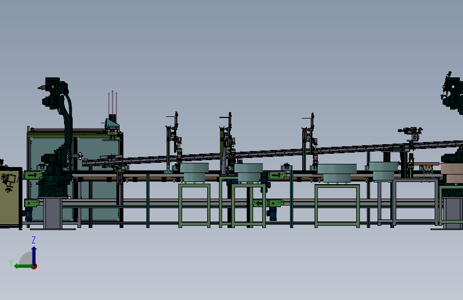Select the second bowl feeder from the left
Image resolution: width=463 pixels, height=300 pixels.
248,172
